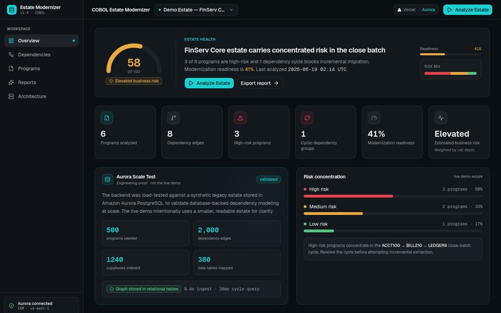Click the Vercel Aurora badge in header

(416, 10)
